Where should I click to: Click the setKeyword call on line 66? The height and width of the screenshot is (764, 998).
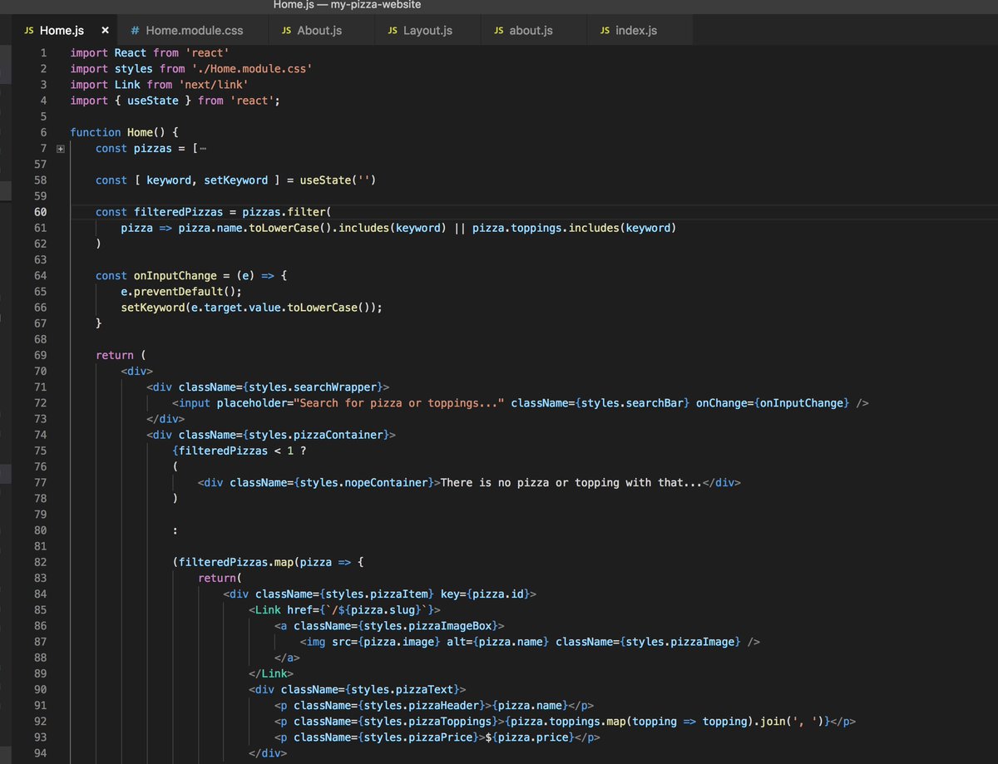[x=150, y=307]
